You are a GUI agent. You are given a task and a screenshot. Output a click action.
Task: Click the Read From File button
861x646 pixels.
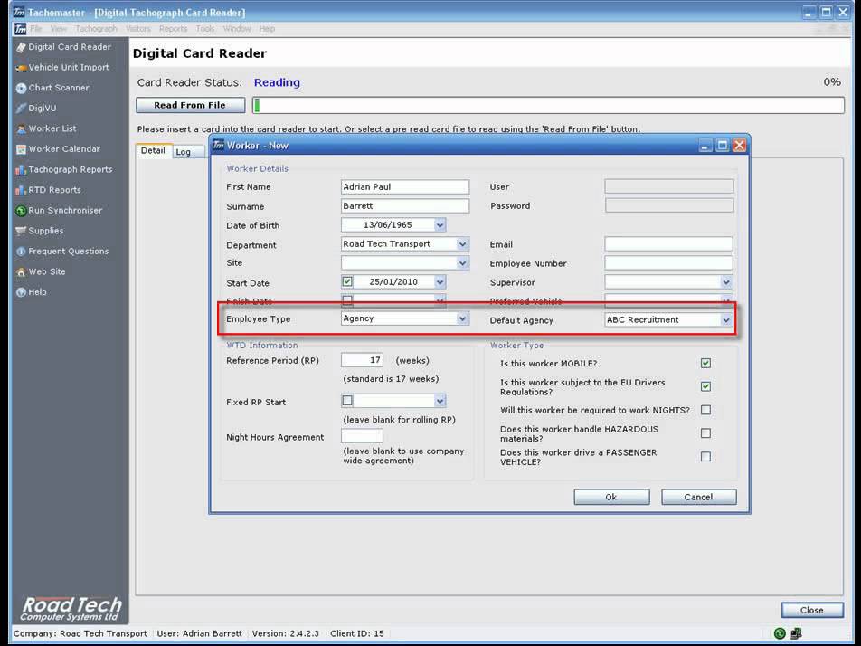190,105
